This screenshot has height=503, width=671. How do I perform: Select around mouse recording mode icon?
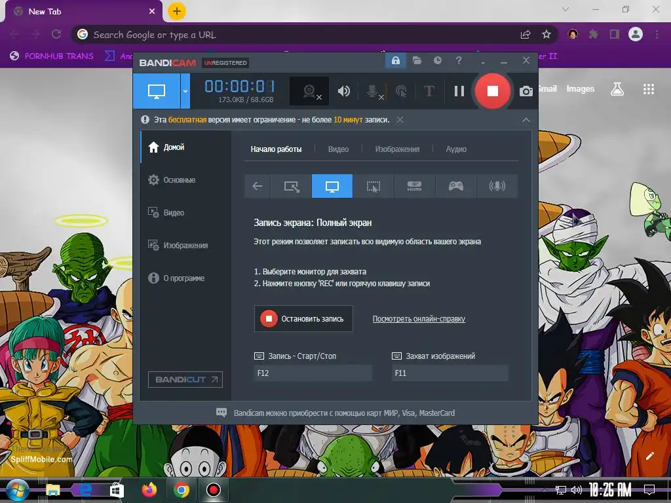pyautogui.click(x=373, y=186)
